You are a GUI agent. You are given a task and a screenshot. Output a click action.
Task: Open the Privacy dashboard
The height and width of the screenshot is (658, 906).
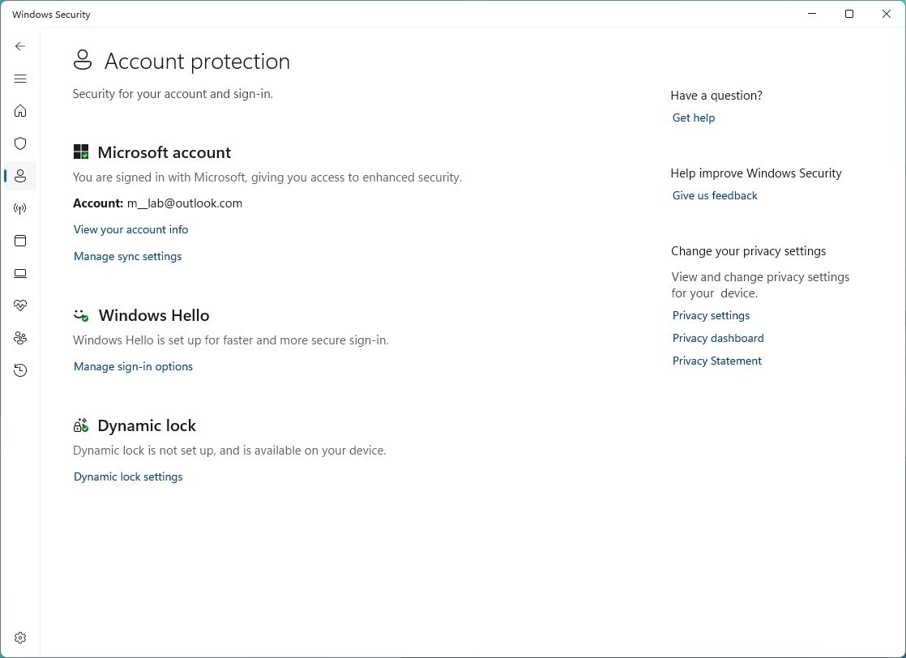coord(718,338)
